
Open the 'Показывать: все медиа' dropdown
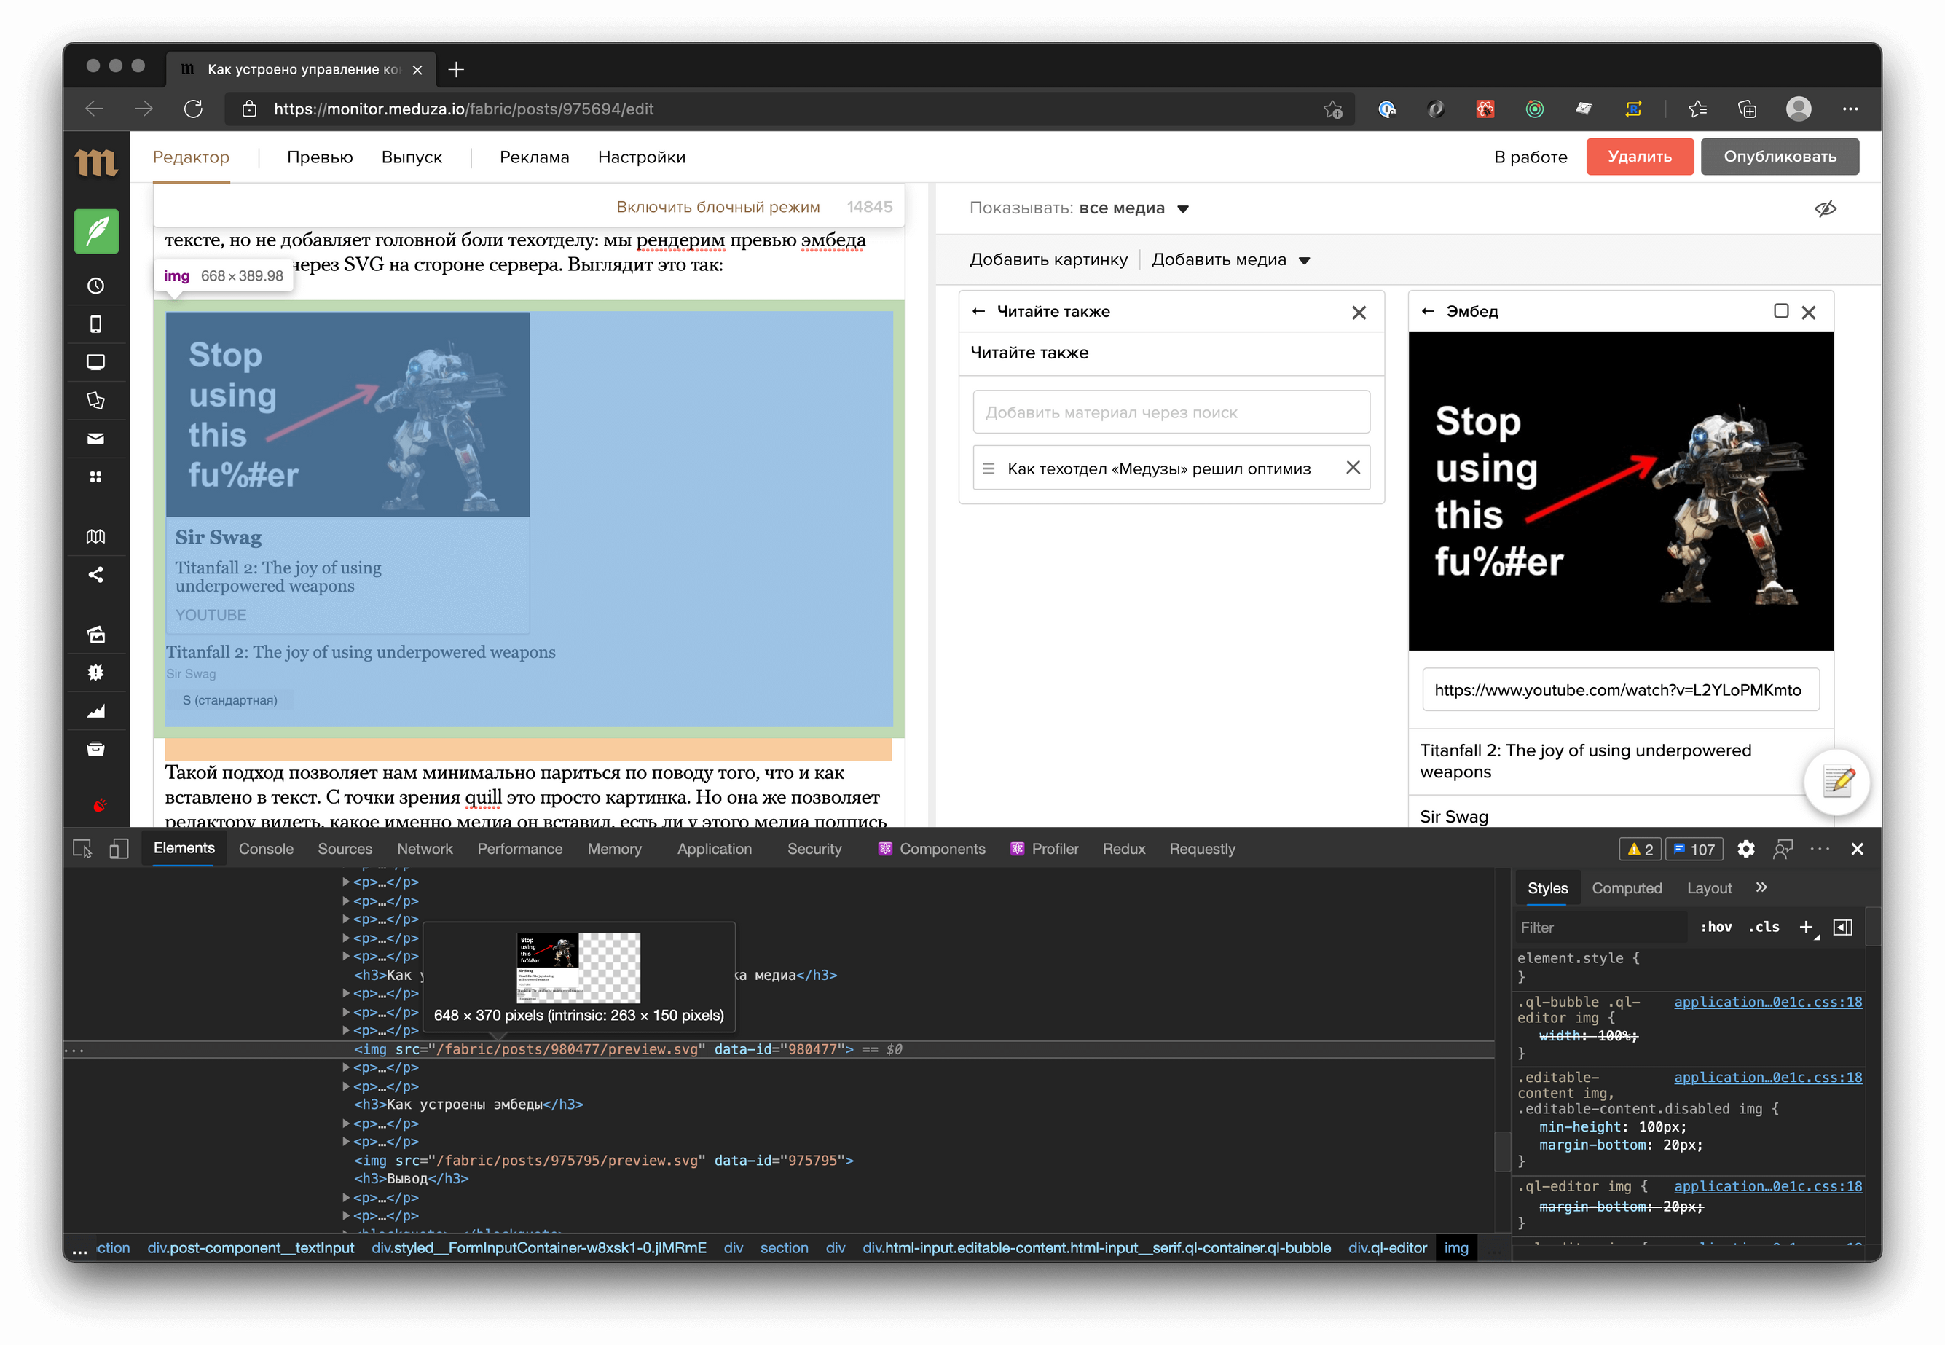point(1182,209)
